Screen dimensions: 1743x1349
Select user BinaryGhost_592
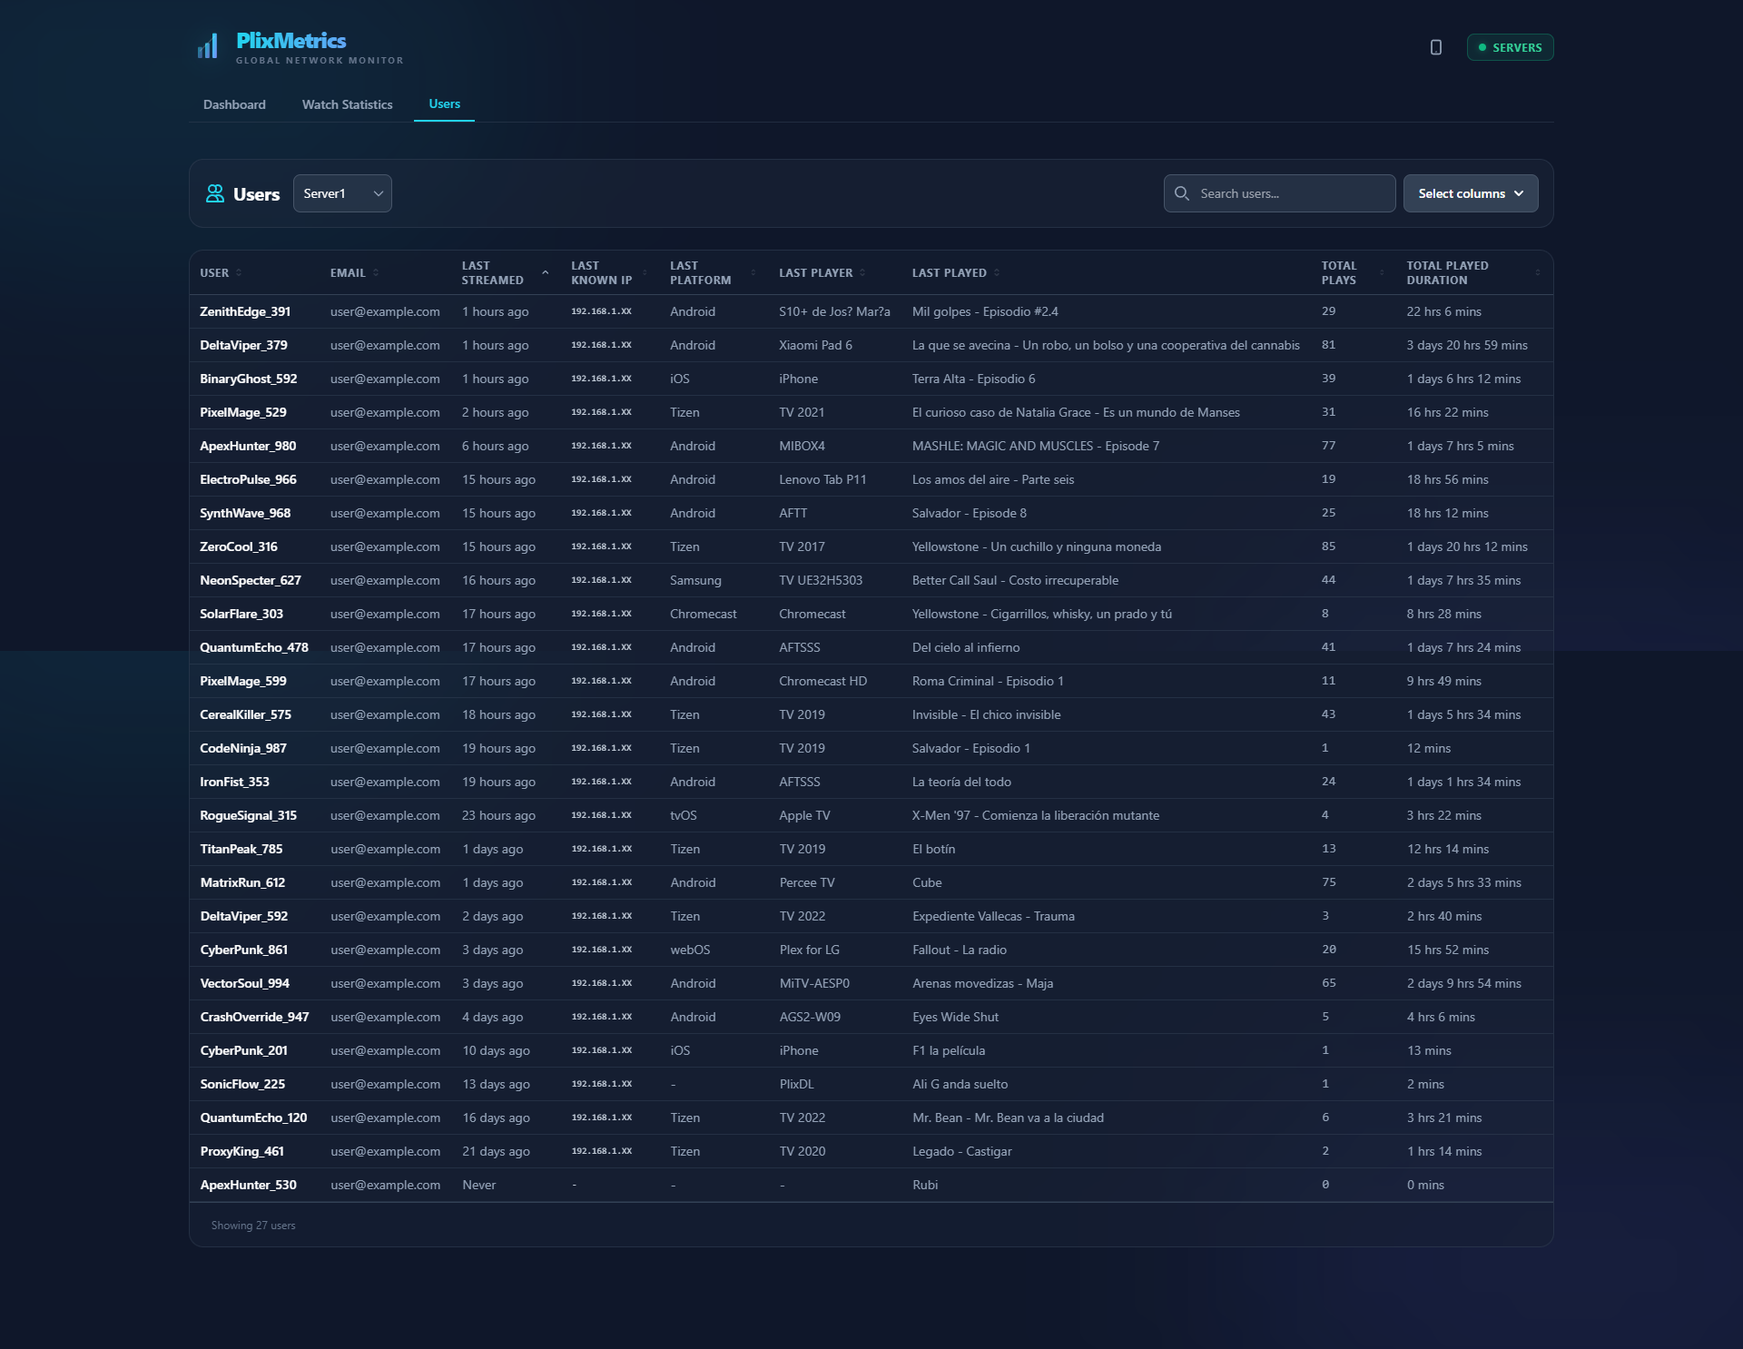point(248,379)
